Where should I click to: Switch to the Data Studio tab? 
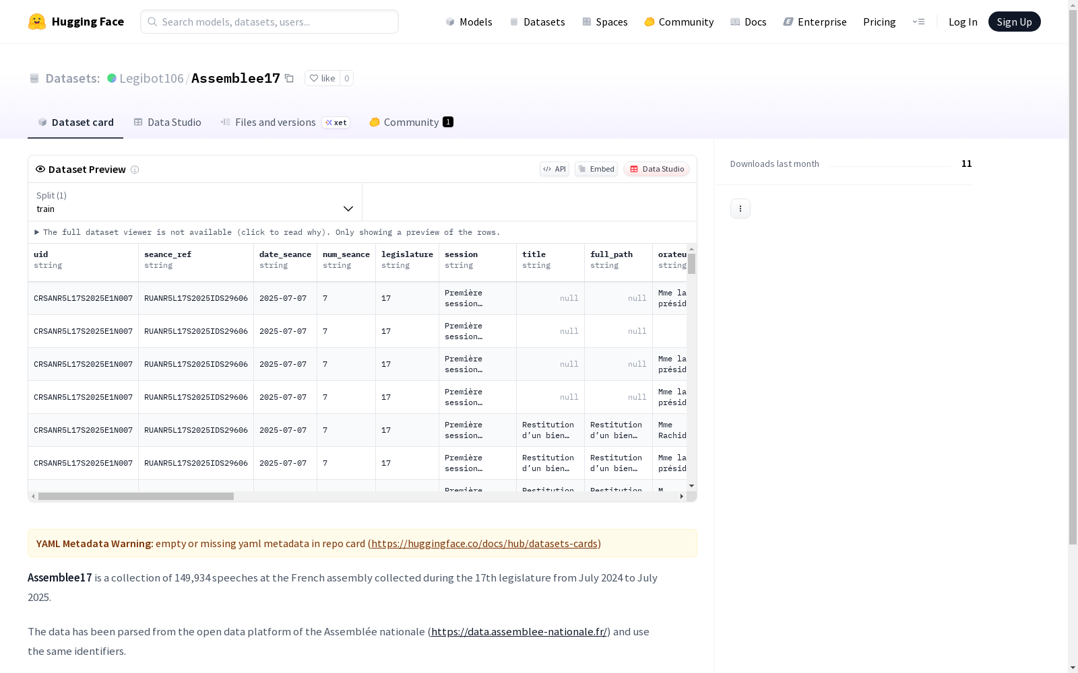point(168,122)
